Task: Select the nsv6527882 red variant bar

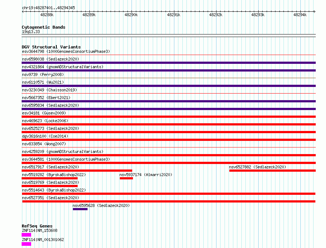Action: pos(273,171)
